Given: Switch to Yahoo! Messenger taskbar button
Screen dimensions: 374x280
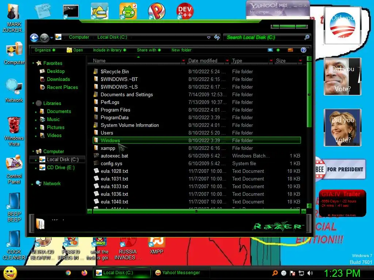Looking at the screenshot, I should coord(180,273).
